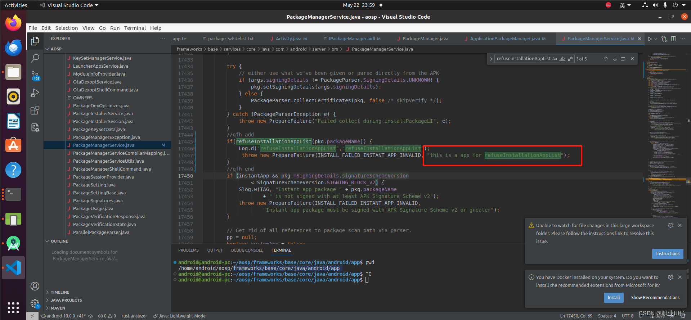Run the Java file with play button
This screenshot has height=320, width=691.
650,39
